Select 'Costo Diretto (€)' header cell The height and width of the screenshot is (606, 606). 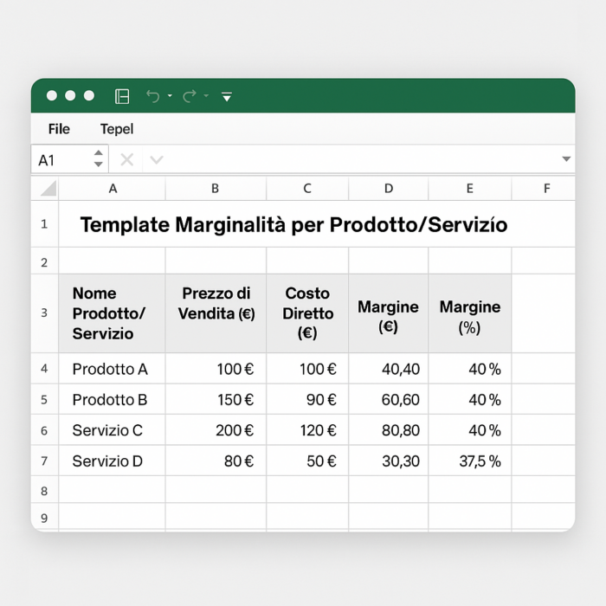click(x=307, y=313)
